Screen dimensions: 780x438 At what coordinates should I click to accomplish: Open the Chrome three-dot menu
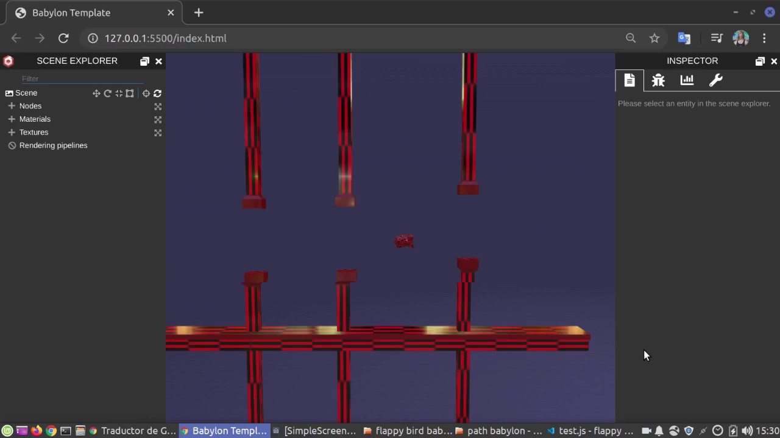pyautogui.click(x=764, y=38)
